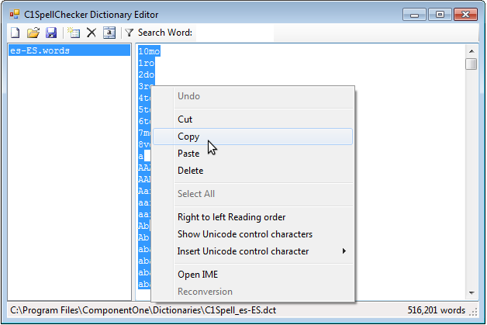Click the Search Word label

click(x=165, y=33)
